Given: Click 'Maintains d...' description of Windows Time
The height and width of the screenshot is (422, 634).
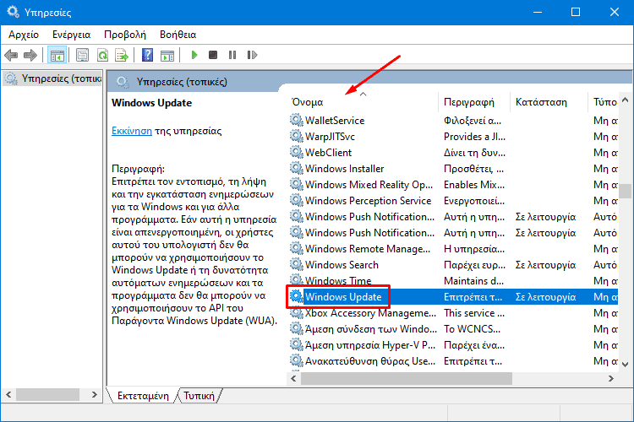Looking at the screenshot, I should pyautogui.click(x=473, y=281).
